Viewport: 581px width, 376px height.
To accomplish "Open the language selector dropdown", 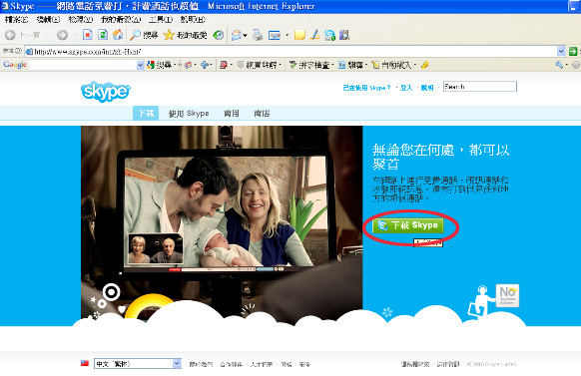I will click(x=177, y=363).
